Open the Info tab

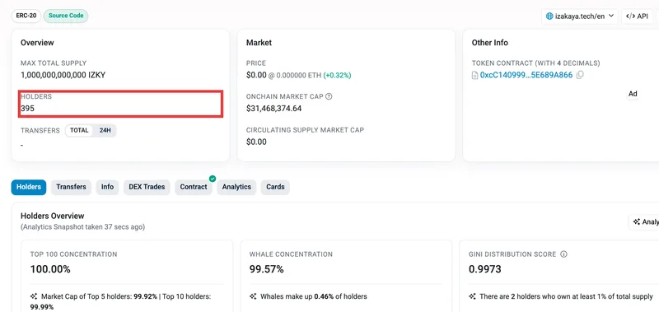click(x=107, y=187)
